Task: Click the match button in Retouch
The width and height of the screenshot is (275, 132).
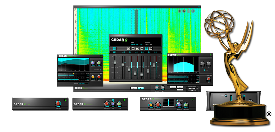Action: [192, 88]
